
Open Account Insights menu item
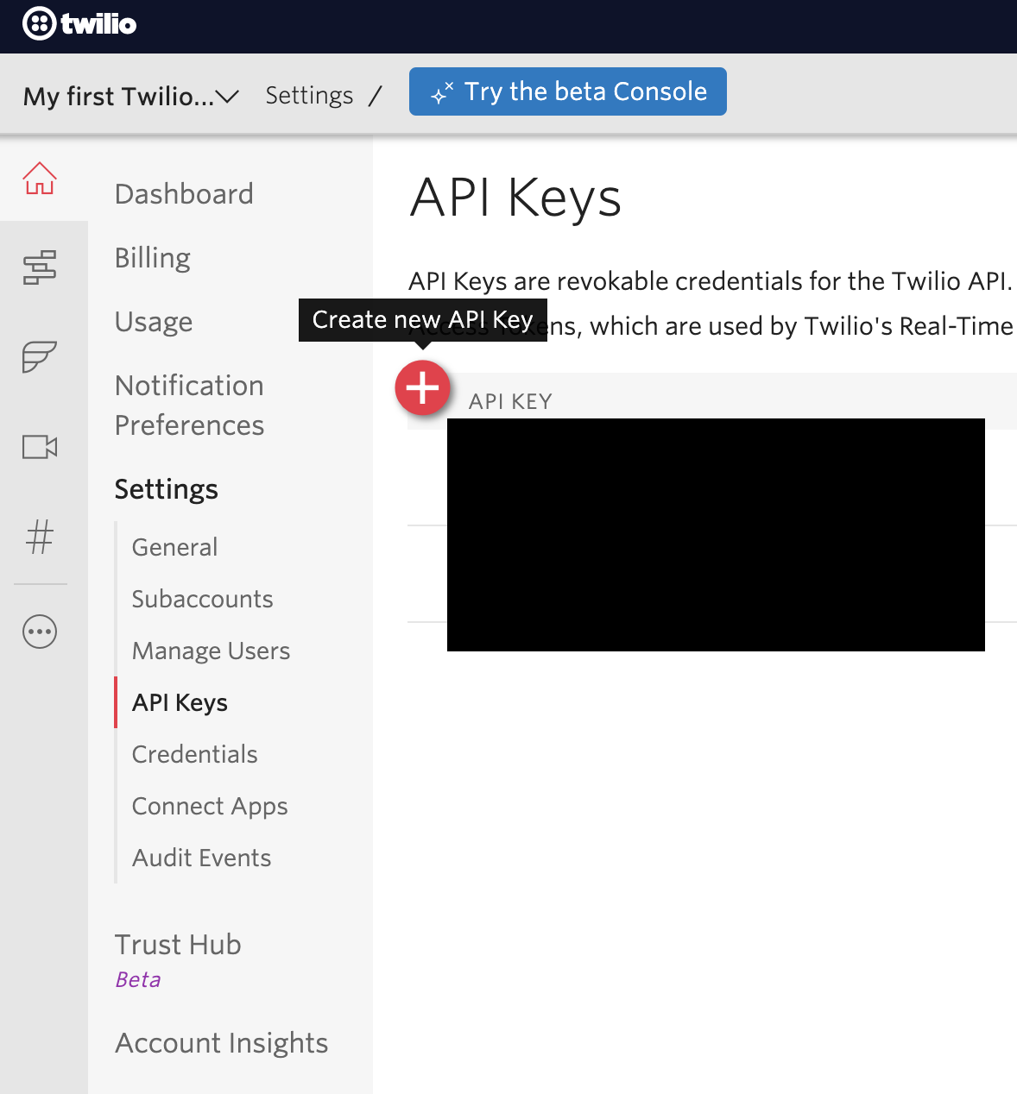tap(222, 1043)
